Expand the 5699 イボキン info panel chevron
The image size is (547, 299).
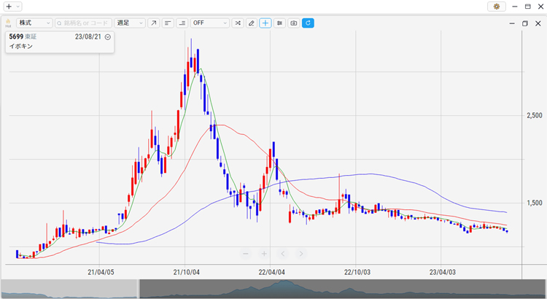108,36
